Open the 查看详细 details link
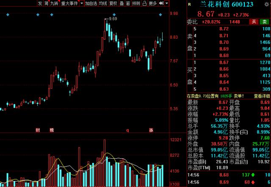Viewport: 271px width, 187px height. (262, 96)
